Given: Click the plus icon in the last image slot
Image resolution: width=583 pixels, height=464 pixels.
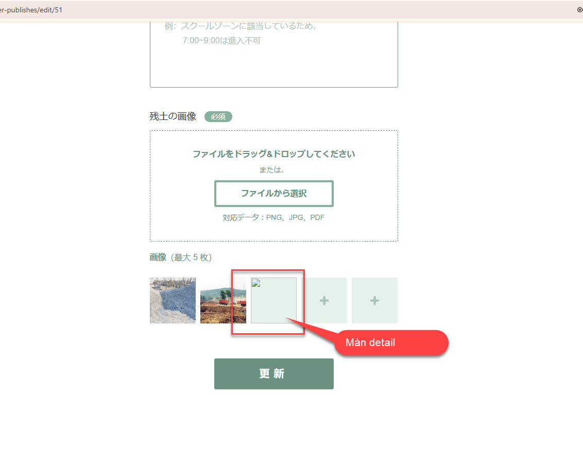Looking at the screenshot, I should (374, 301).
